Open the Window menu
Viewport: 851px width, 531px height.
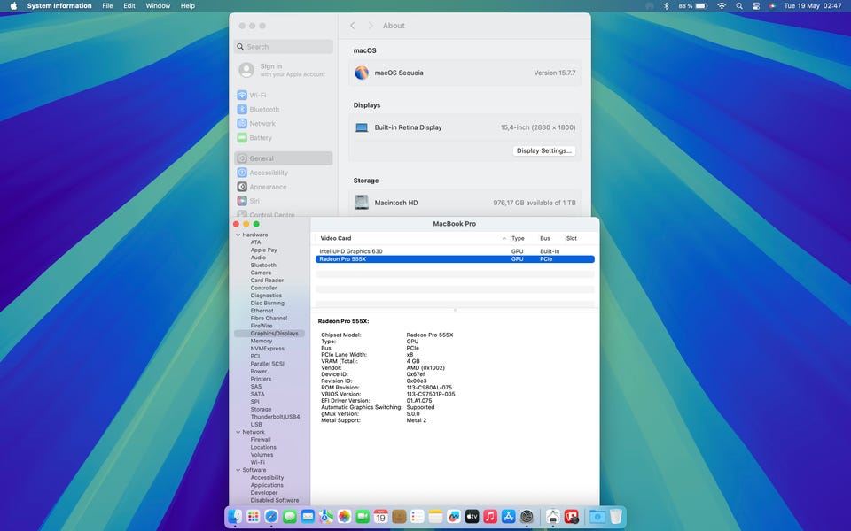[x=158, y=6]
